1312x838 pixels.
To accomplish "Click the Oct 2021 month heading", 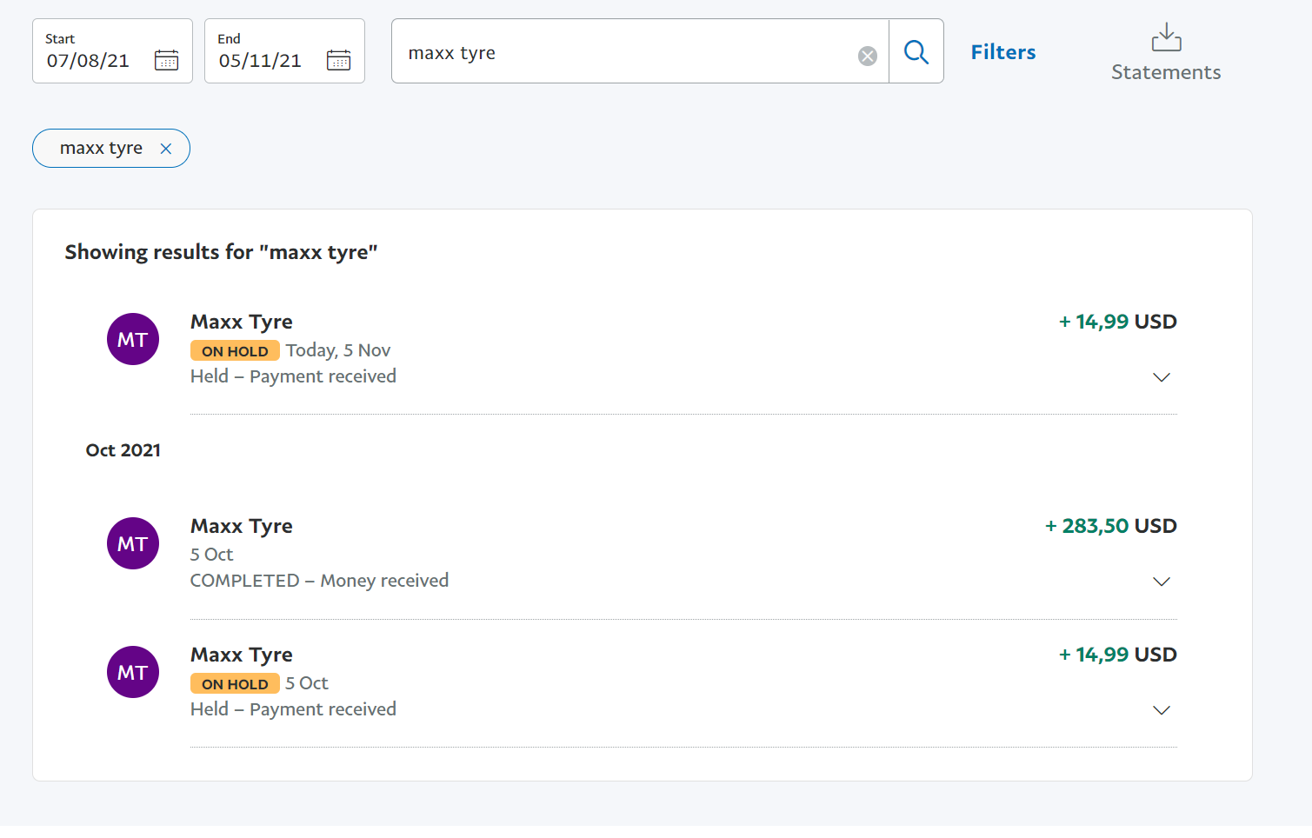I will [123, 450].
